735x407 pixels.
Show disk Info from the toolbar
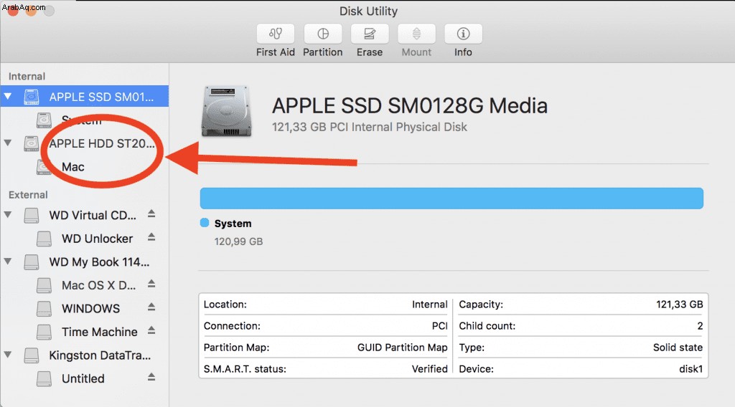[x=463, y=34]
